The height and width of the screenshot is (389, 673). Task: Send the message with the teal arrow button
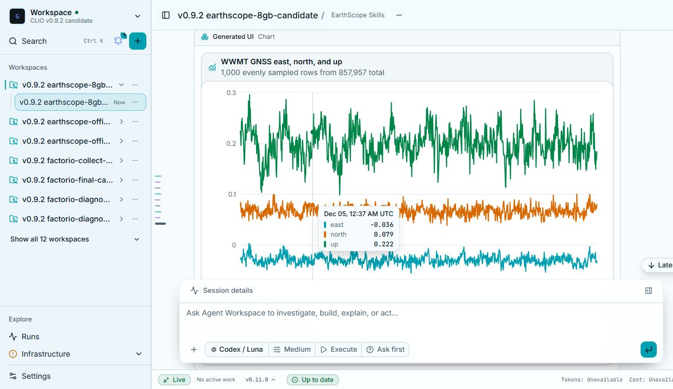tap(649, 350)
